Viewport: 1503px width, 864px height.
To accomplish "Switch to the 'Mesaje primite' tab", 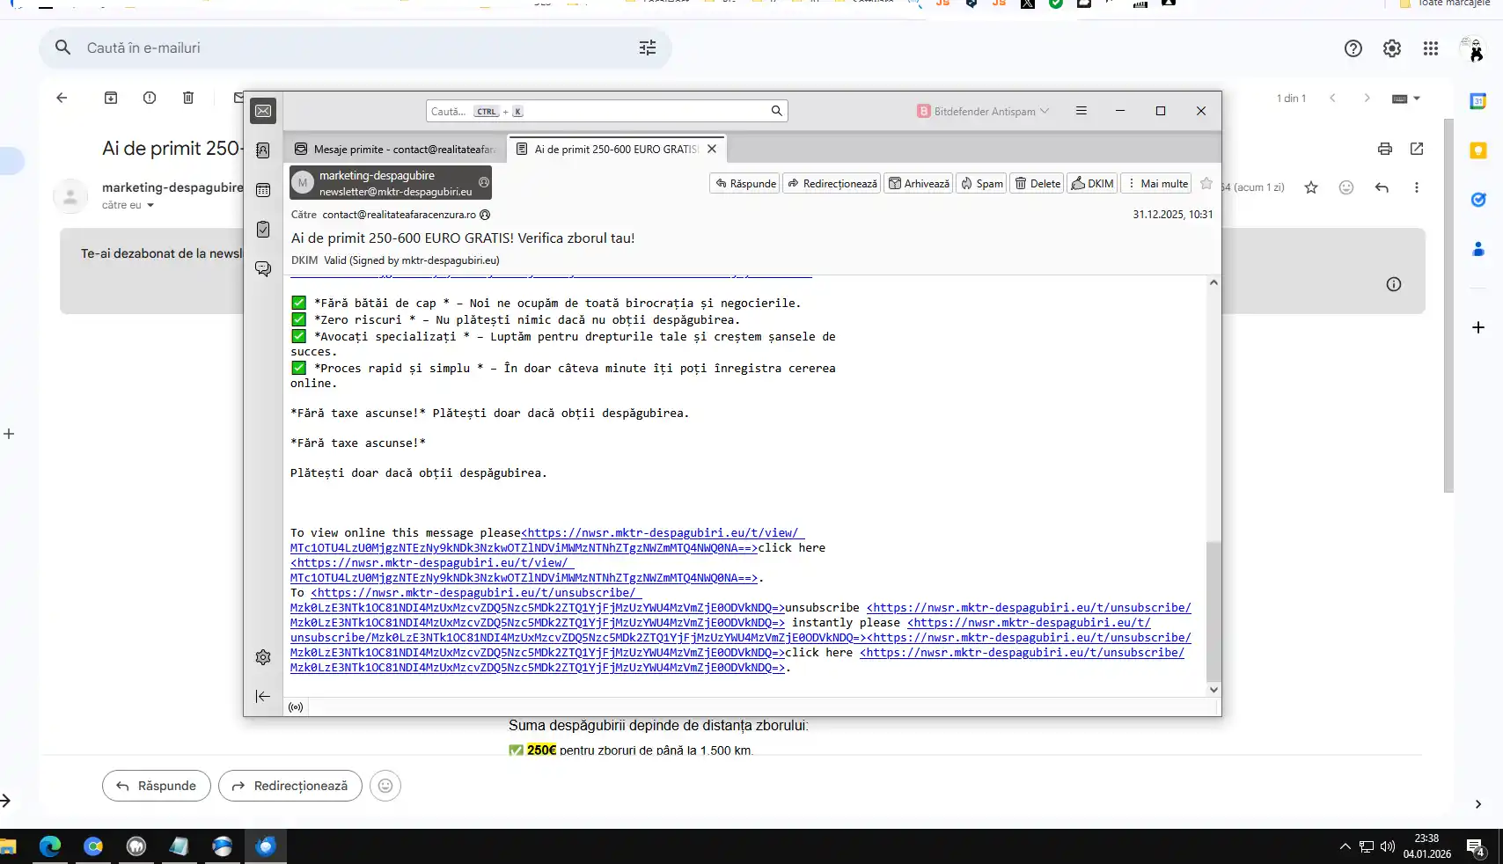I will point(396,150).
